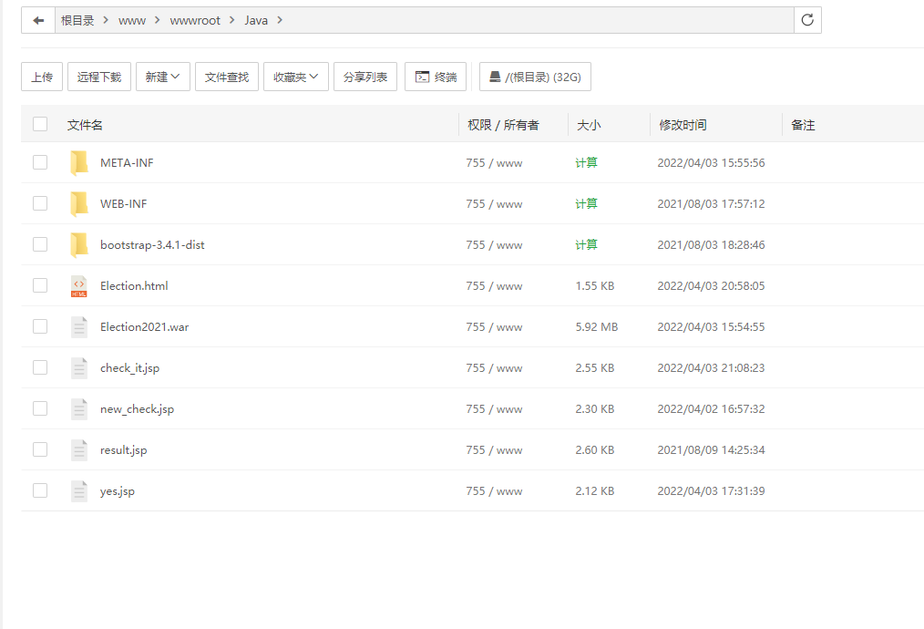Screen dimensions: 924x629
Task: Calculate size of bootstrap-3.4.1-dist via 计算
Action: (586, 244)
